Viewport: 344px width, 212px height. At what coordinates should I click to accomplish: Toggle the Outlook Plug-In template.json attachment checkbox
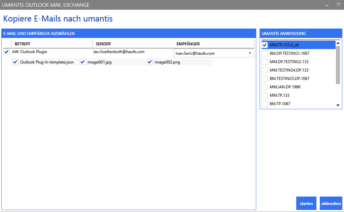pos(15,62)
